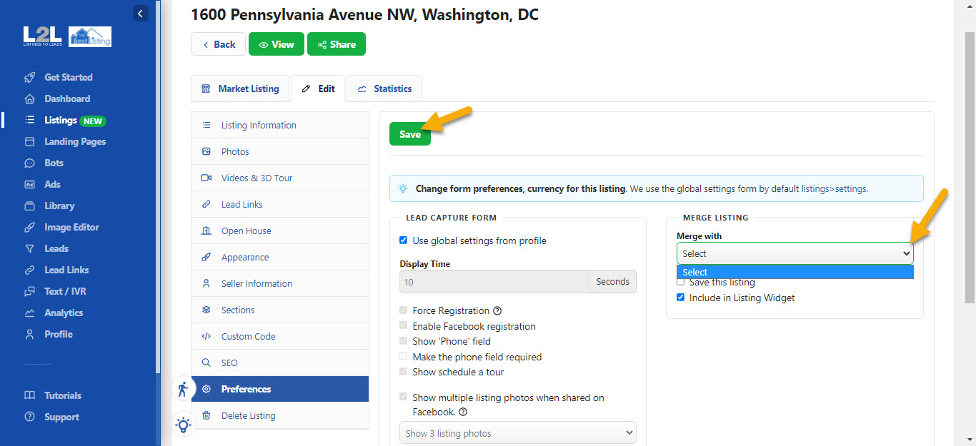Choose the highlighted Select option in list
This screenshot has width=976, height=446.
795,272
